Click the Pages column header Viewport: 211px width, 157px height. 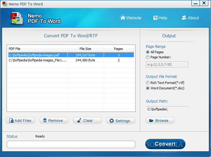point(118,49)
